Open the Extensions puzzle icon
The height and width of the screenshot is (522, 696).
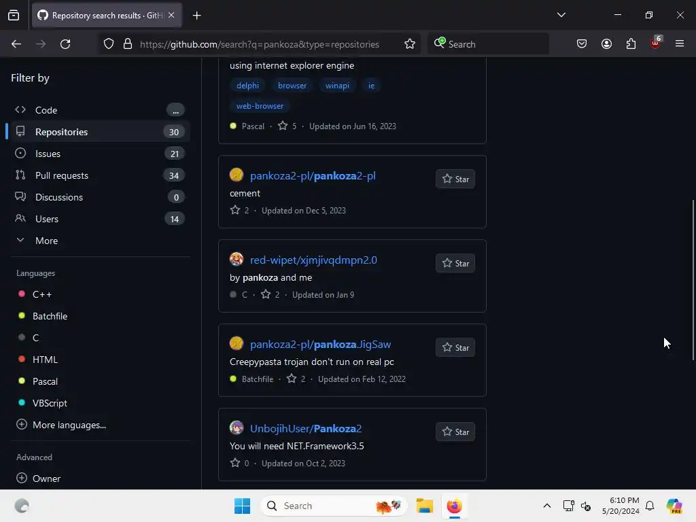click(631, 44)
